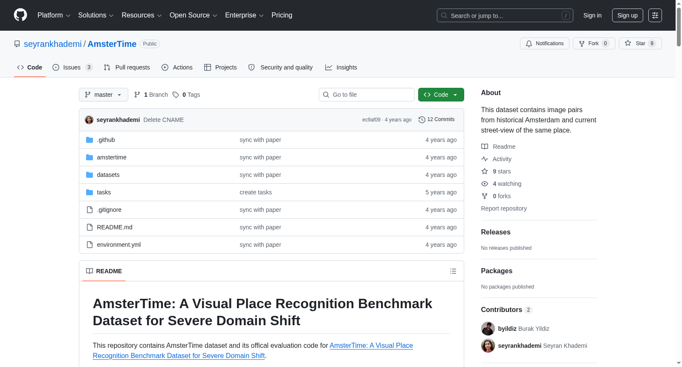682x367 pixels.
Task: Click the Pricing link
Action: coord(282,15)
